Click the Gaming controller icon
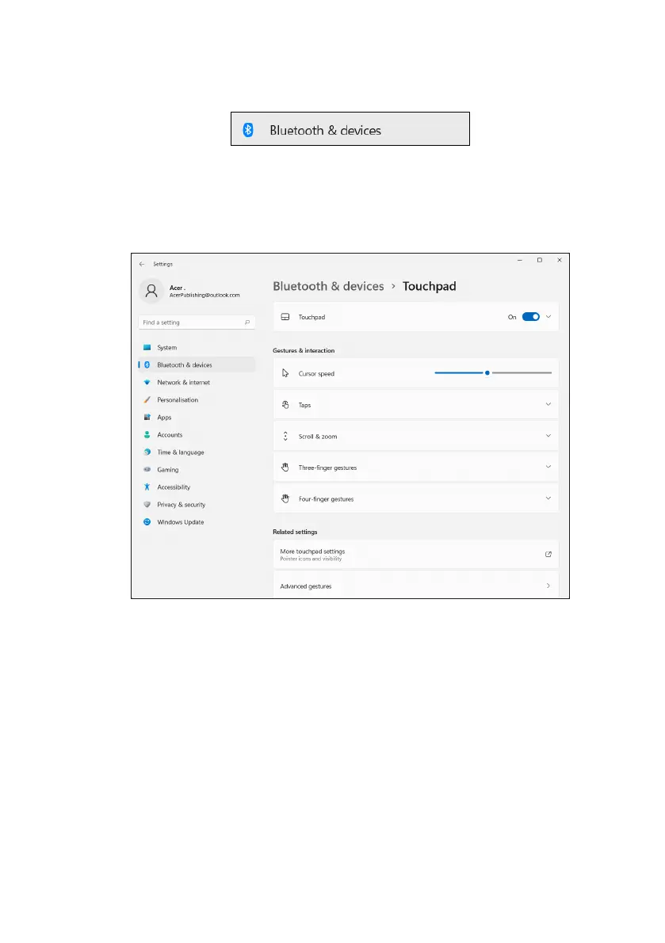 point(147,470)
